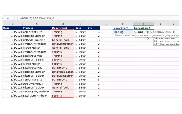Click the Cost header cell
This screenshot has width=182, height=114.
(x=80, y=28)
